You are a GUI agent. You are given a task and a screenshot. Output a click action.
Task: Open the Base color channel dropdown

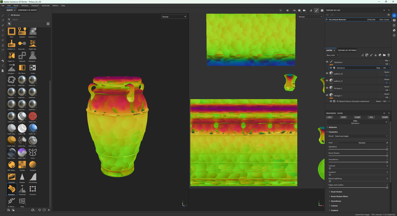pyautogui.click(x=332, y=55)
